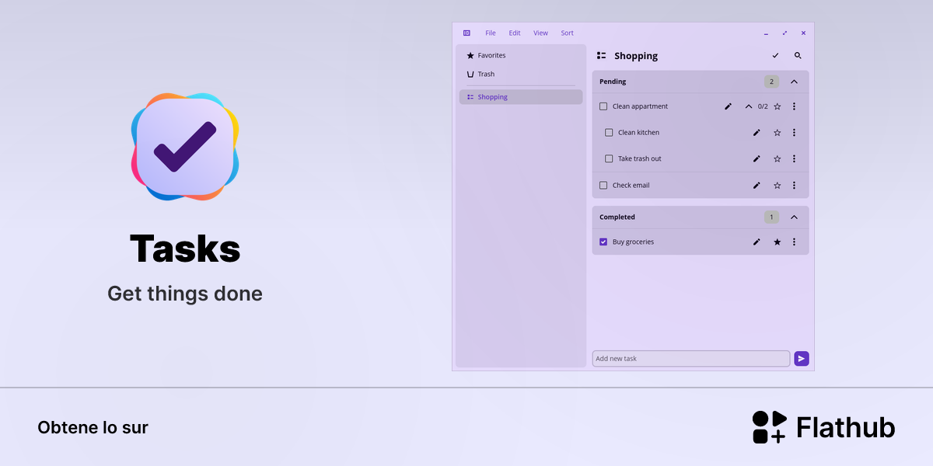Check the Check email checkbox
This screenshot has height=466, width=933.
point(603,186)
